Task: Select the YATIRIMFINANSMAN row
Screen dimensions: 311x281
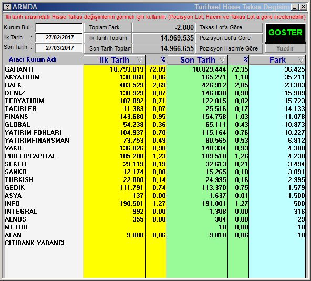Action: [154, 140]
